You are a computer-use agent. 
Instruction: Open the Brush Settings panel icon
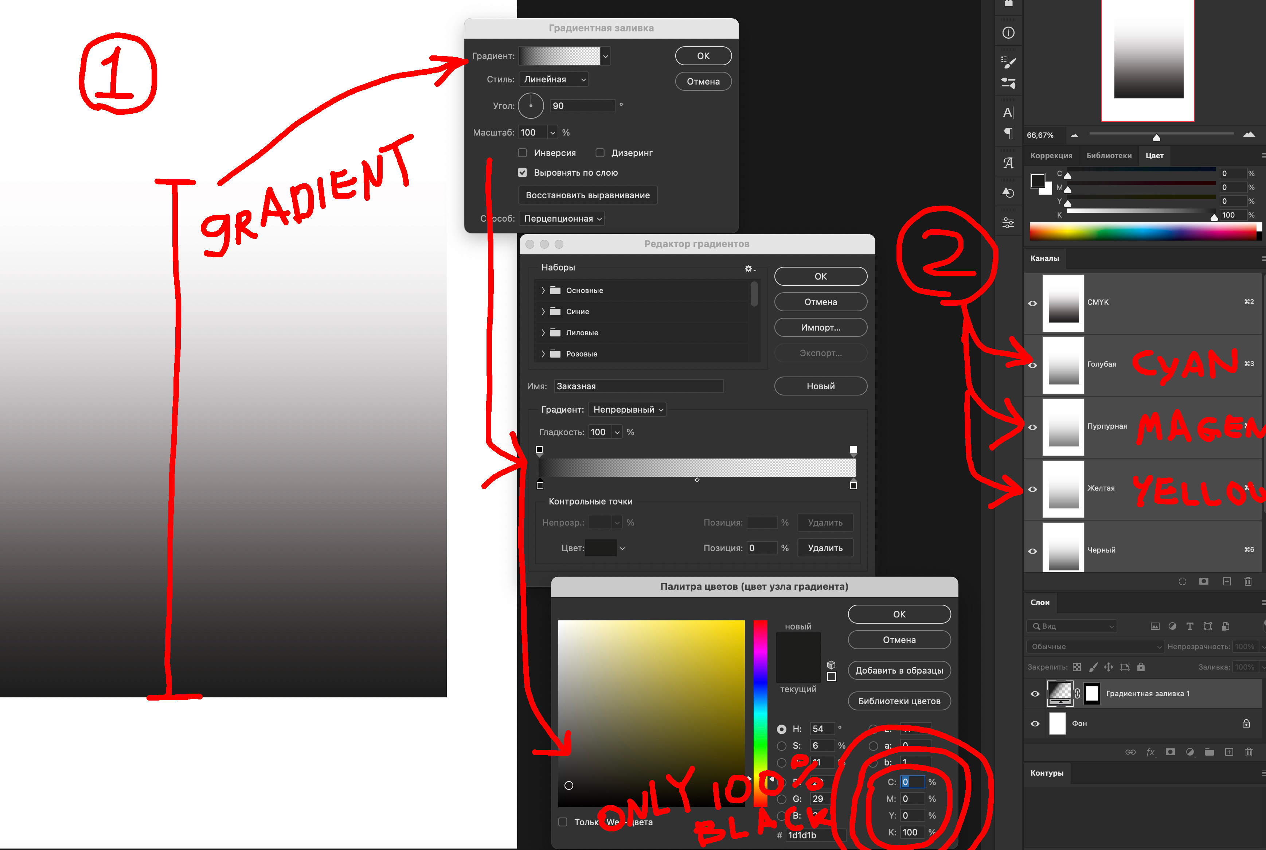1008,62
